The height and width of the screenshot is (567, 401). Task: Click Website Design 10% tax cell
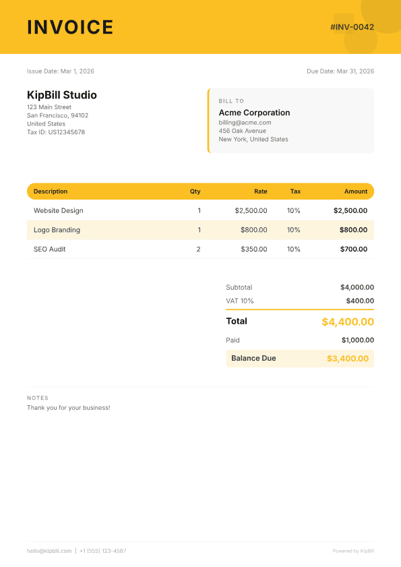294,210
